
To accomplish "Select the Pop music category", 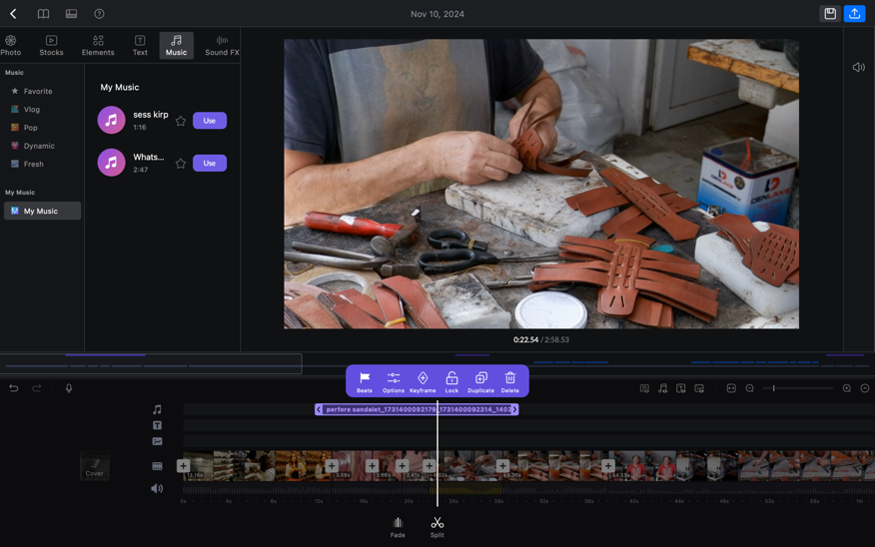I will (30, 128).
